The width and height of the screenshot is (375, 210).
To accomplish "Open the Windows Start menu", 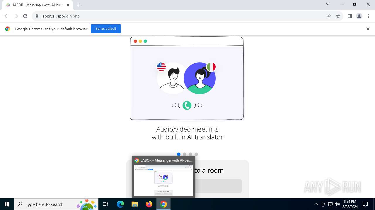I will click(7, 204).
